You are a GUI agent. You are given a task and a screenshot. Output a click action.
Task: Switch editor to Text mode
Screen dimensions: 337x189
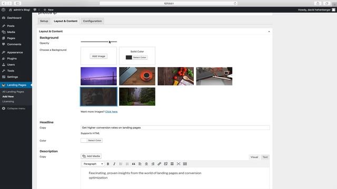click(265, 157)
